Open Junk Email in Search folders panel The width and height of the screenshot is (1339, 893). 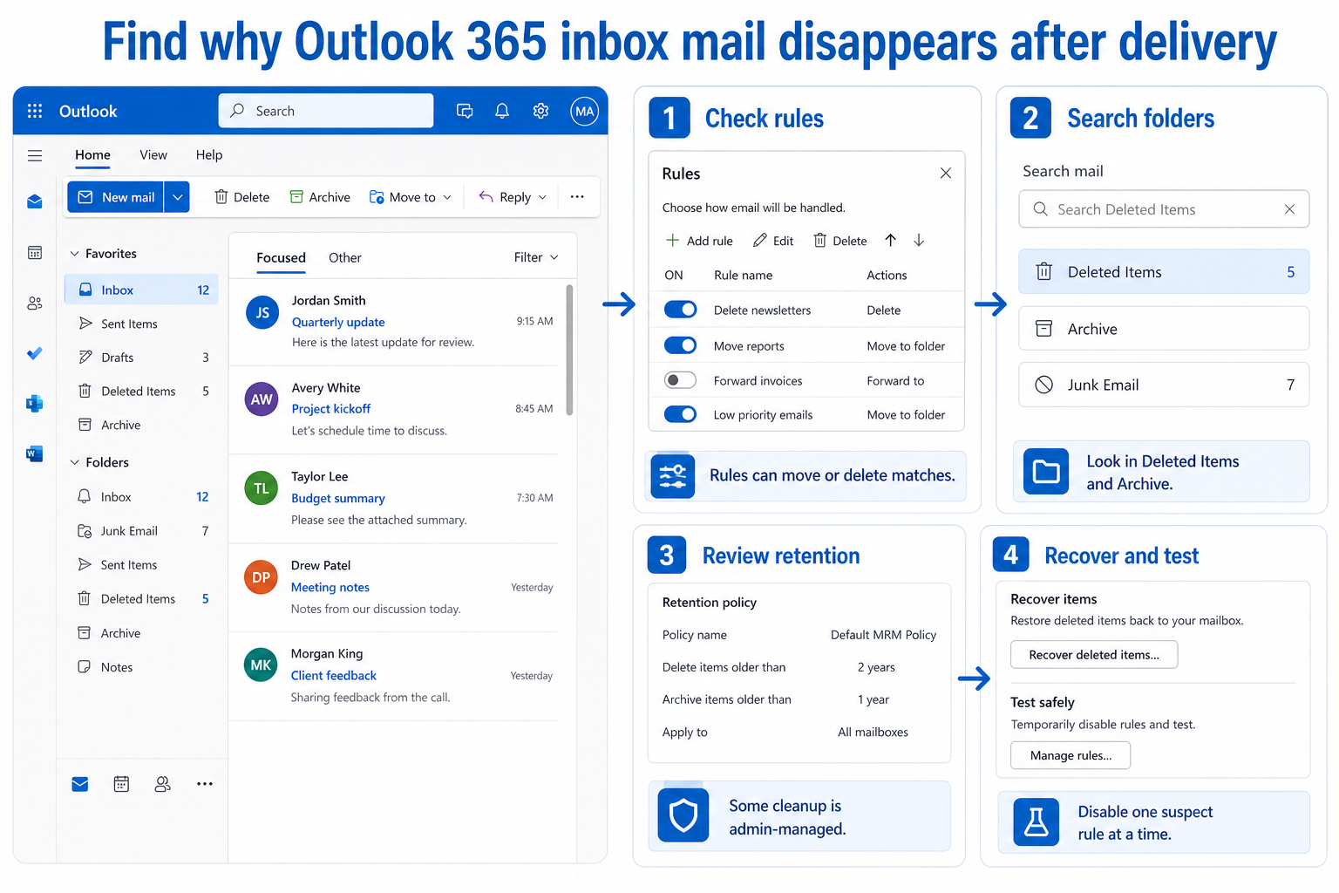1164,385
